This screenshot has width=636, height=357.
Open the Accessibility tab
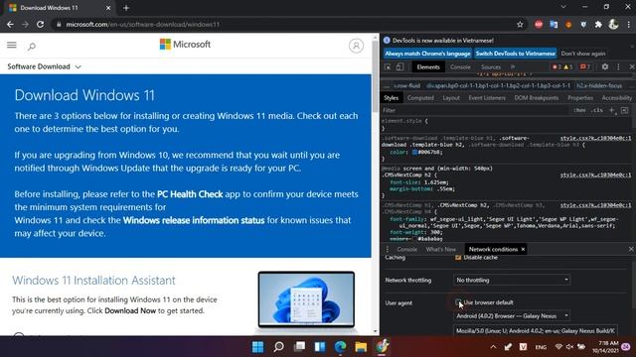pyautogui.click(x=616, y=98)
